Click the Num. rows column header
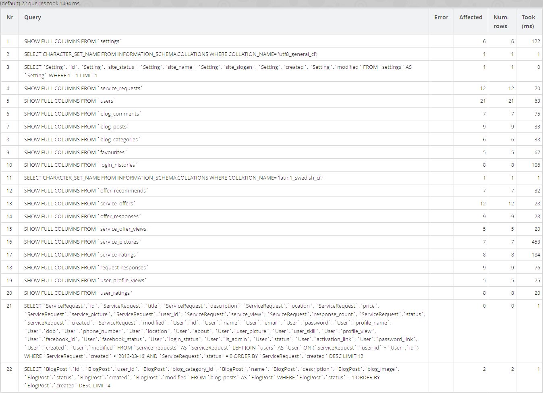The image size is (543, 393). point(501,22)
